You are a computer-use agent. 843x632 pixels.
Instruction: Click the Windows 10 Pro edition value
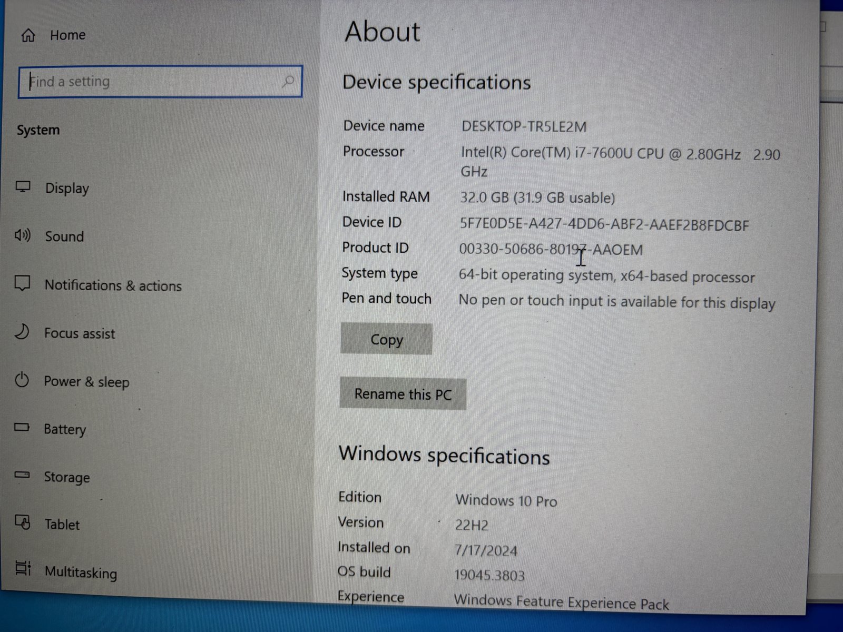coord(506,500)
